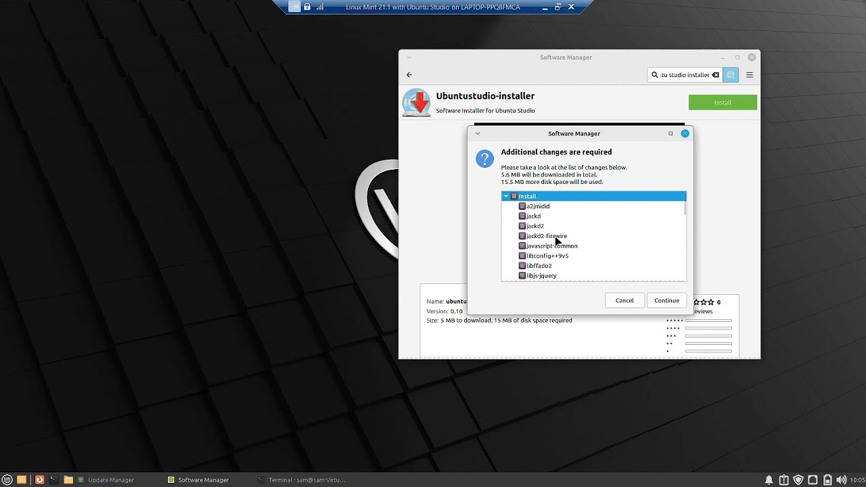Click the package list scrollbar
866x487 pixels.
(x=685, y=204)
